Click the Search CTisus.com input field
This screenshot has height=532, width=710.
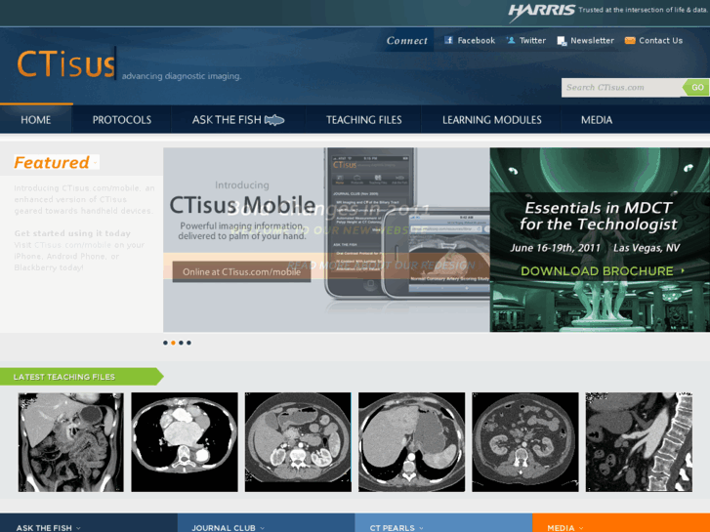click(x=621, y=88)
